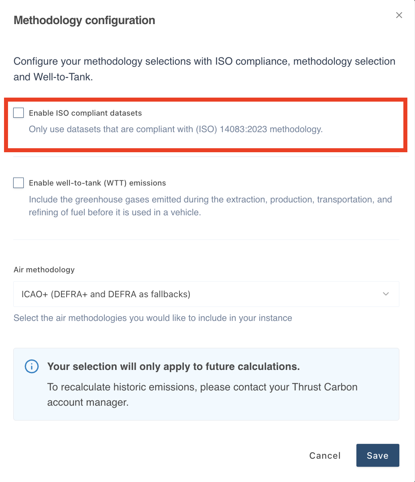This screenshot has width=415, height=482.
Task: Close the Methodology configuration dialog with X
Action: tap(399, 15)
